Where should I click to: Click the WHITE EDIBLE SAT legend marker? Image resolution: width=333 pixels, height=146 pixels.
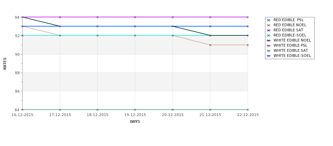[269, 51]
